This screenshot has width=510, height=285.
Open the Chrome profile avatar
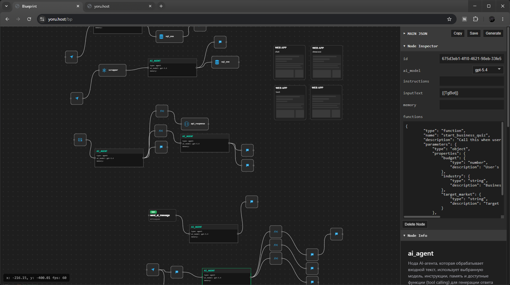[x=492, y=19]
